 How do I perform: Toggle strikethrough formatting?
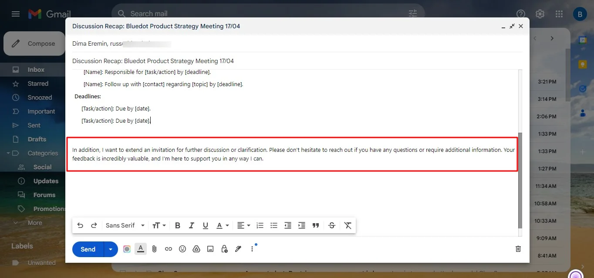(x=331, y=225)
